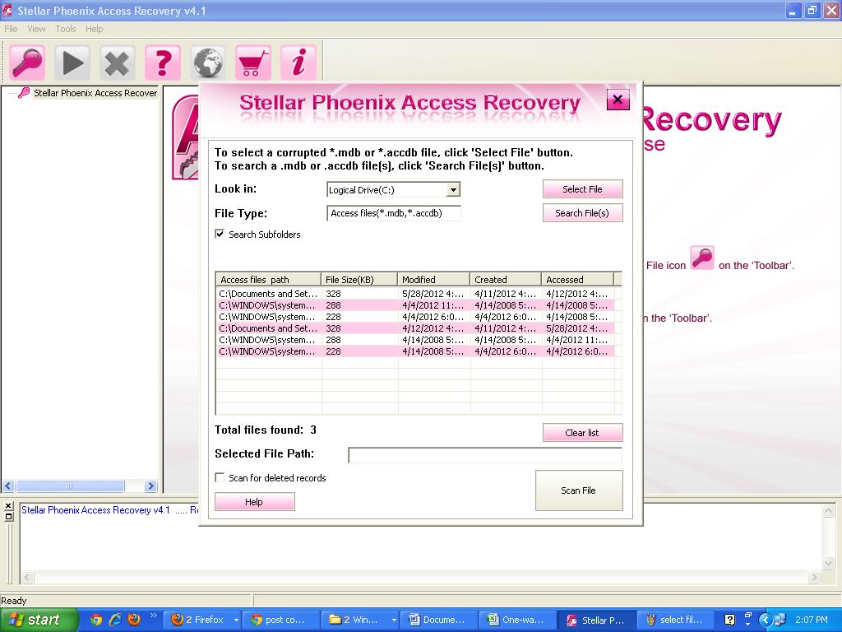Click tree pane scroll right arrow
The image size is (842, 632).
click(151, 486)
